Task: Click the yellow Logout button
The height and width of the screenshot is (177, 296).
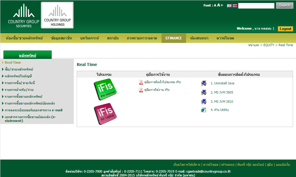Action: pos(285,29)
